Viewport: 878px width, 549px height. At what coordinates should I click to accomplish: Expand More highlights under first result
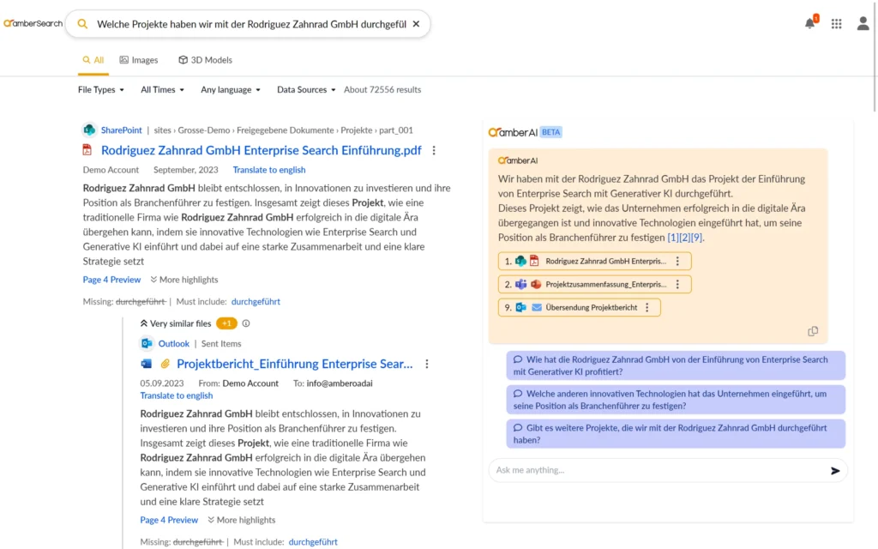[183, 280]
